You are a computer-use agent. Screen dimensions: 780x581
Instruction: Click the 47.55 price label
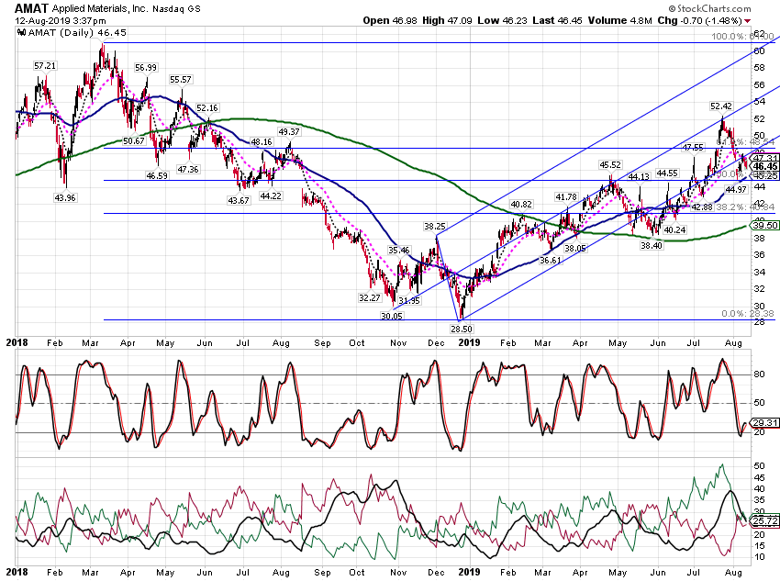[693, 147]
